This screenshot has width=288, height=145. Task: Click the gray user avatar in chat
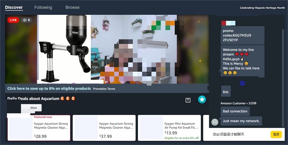(x=215, y=122)
